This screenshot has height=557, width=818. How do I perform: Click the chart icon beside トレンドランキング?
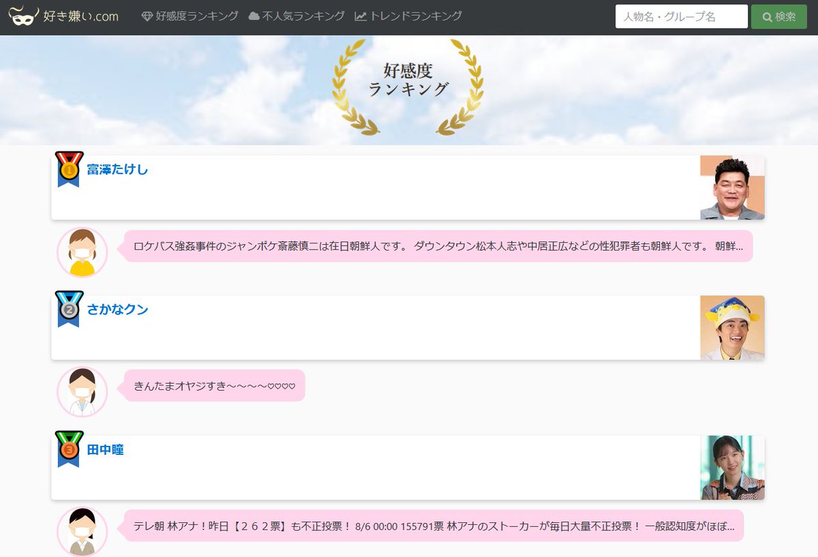click(361, 16)
